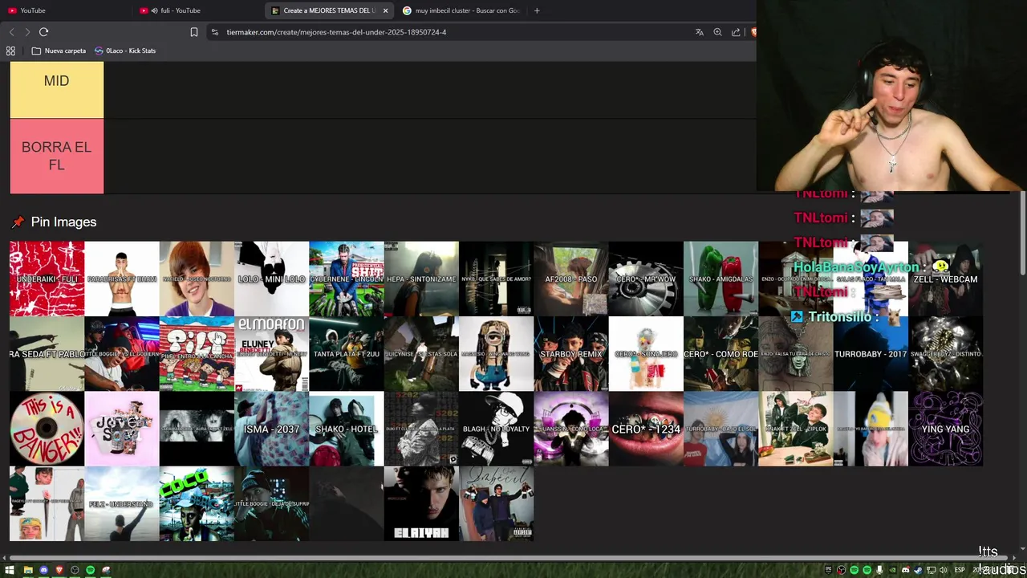The height and width of the screenshot is (578, 1027).
Task: Click the zoom magnifier icon in address bar
Action: pos(717,32)
